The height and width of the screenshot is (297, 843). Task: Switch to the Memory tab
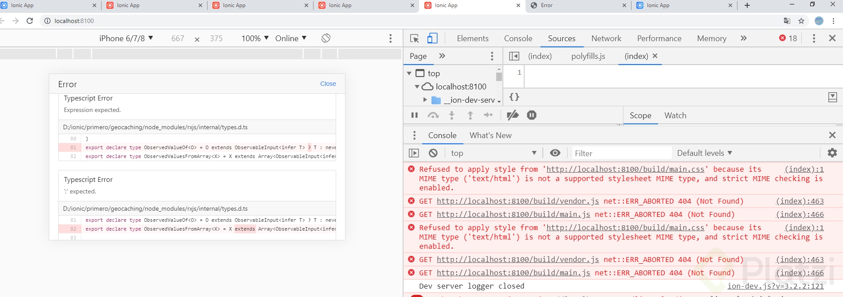tap(712, 39)
